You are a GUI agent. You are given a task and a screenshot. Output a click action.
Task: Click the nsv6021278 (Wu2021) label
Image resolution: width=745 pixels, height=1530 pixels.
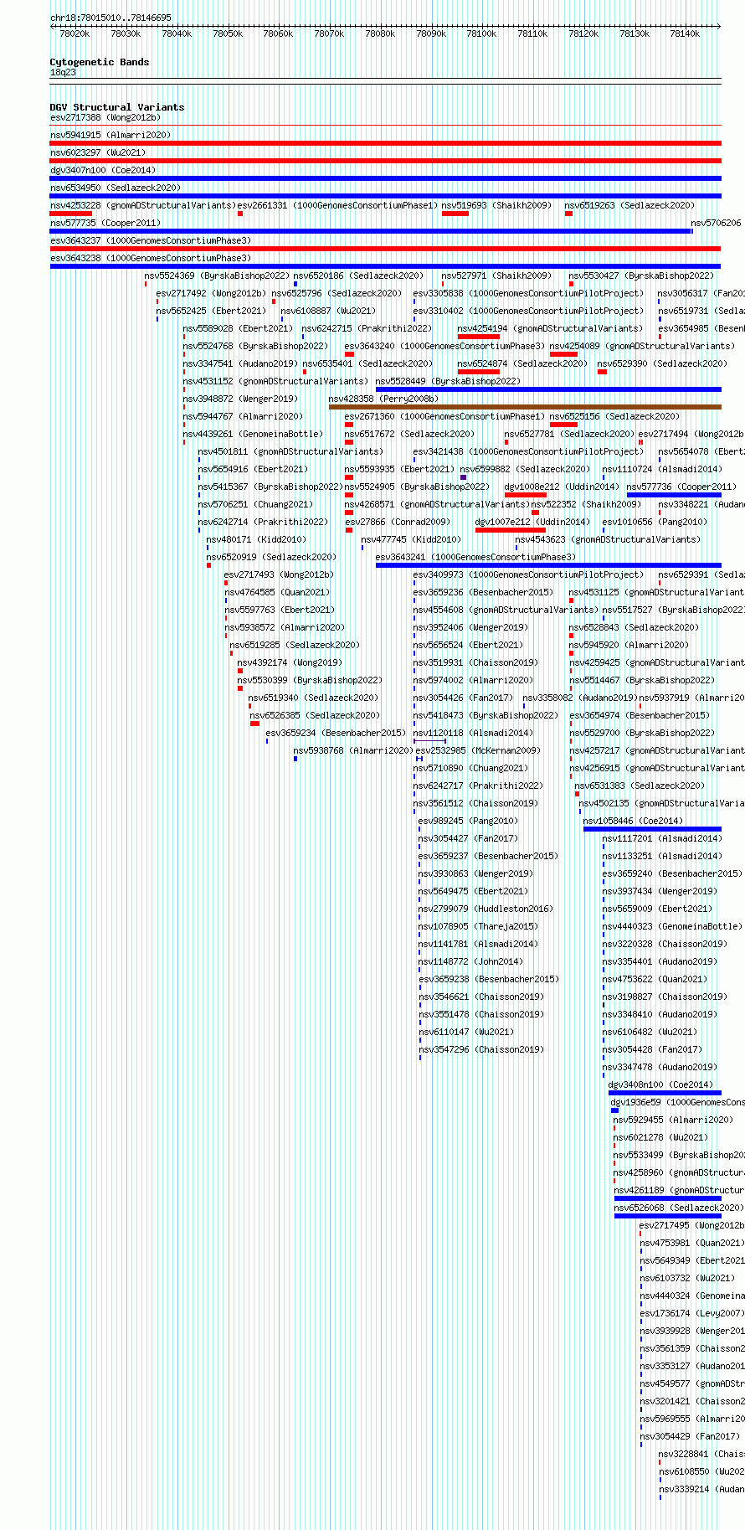coord(660,1138)
